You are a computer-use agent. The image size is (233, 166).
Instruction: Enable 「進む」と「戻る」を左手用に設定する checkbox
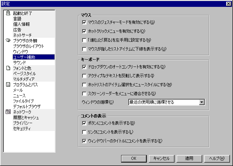pyautogui.click(x=84, y=40)
